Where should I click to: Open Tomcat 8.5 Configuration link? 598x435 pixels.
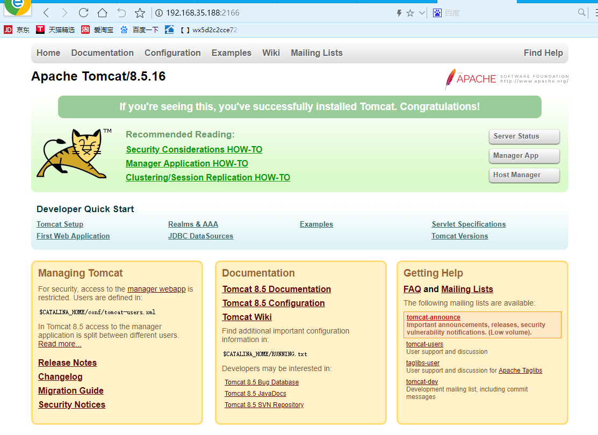click(x=273, y=303)
